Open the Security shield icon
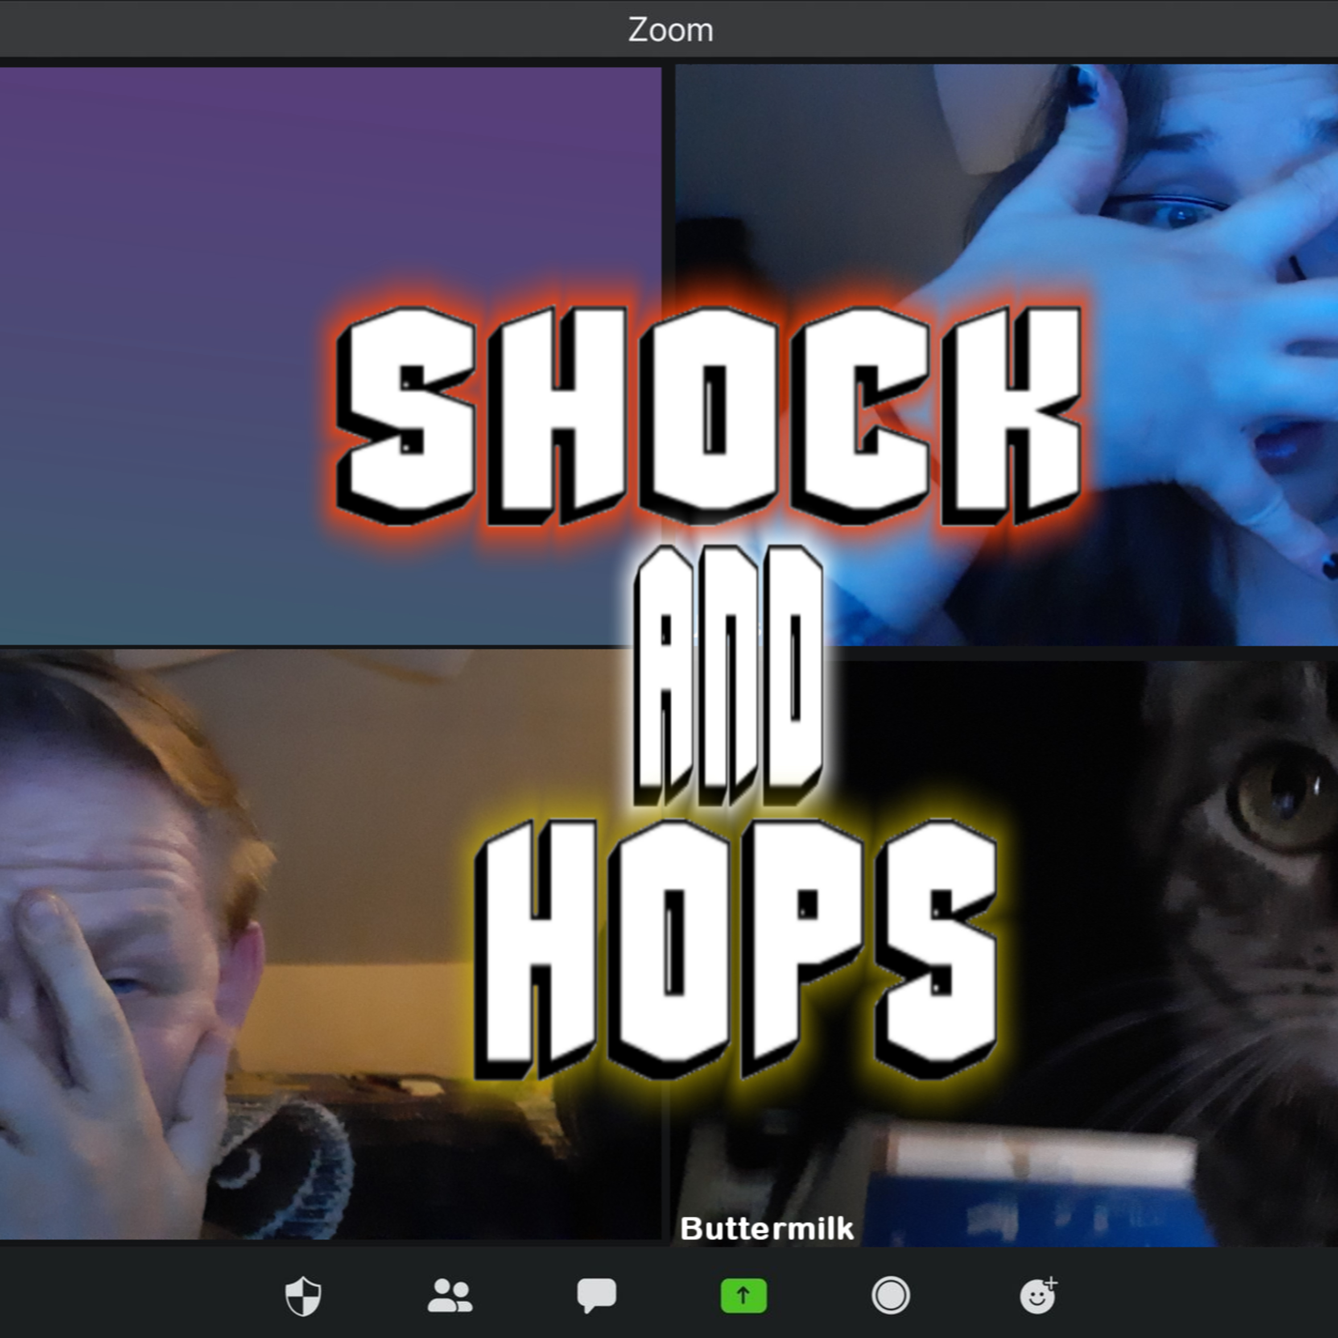The width and height of the screenshot is (1338, 1338). tap(303, 1297)
